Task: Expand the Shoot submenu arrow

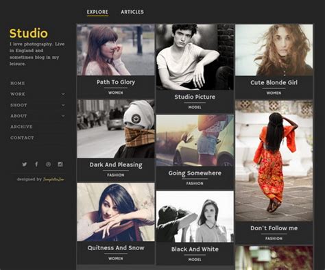Action: 63,106
